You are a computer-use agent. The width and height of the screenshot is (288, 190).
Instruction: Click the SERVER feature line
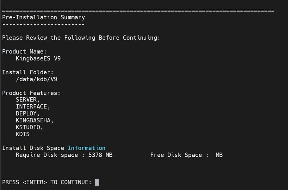(x=27, y=100)
